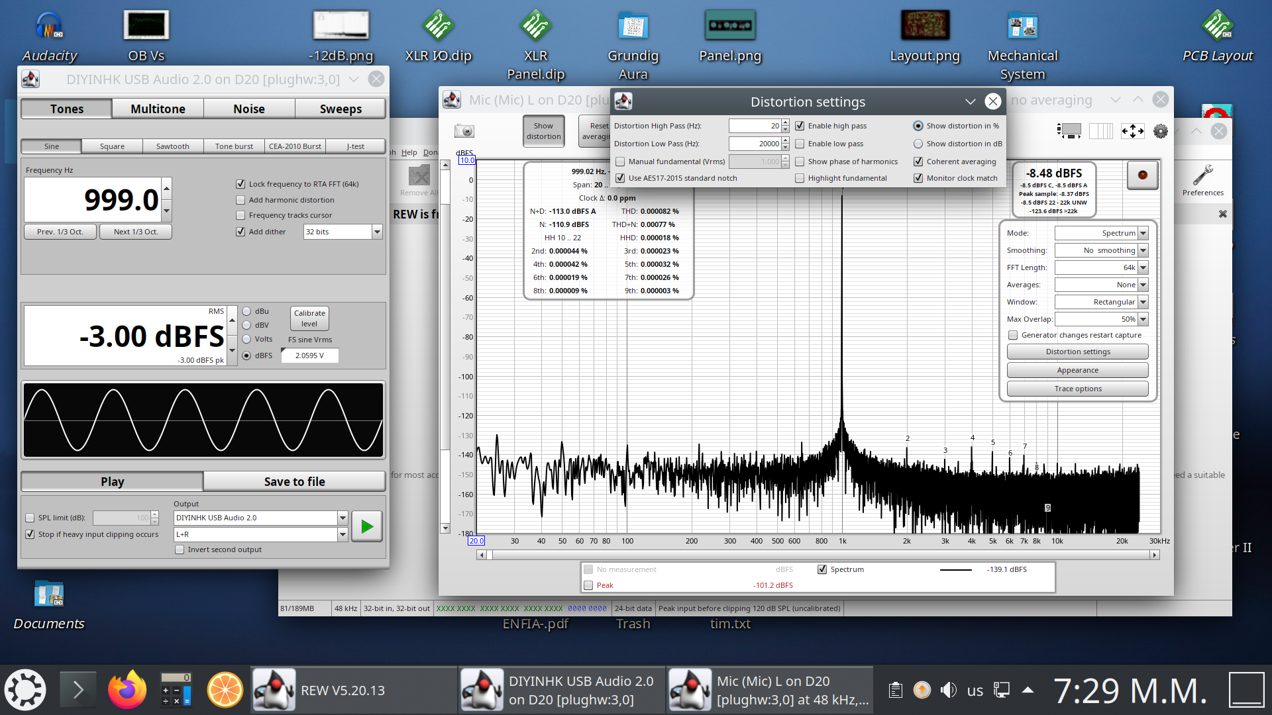Open Max Overlap dropdown
This screenshot has height=715, width=1272.
[x=1101, y=319]
